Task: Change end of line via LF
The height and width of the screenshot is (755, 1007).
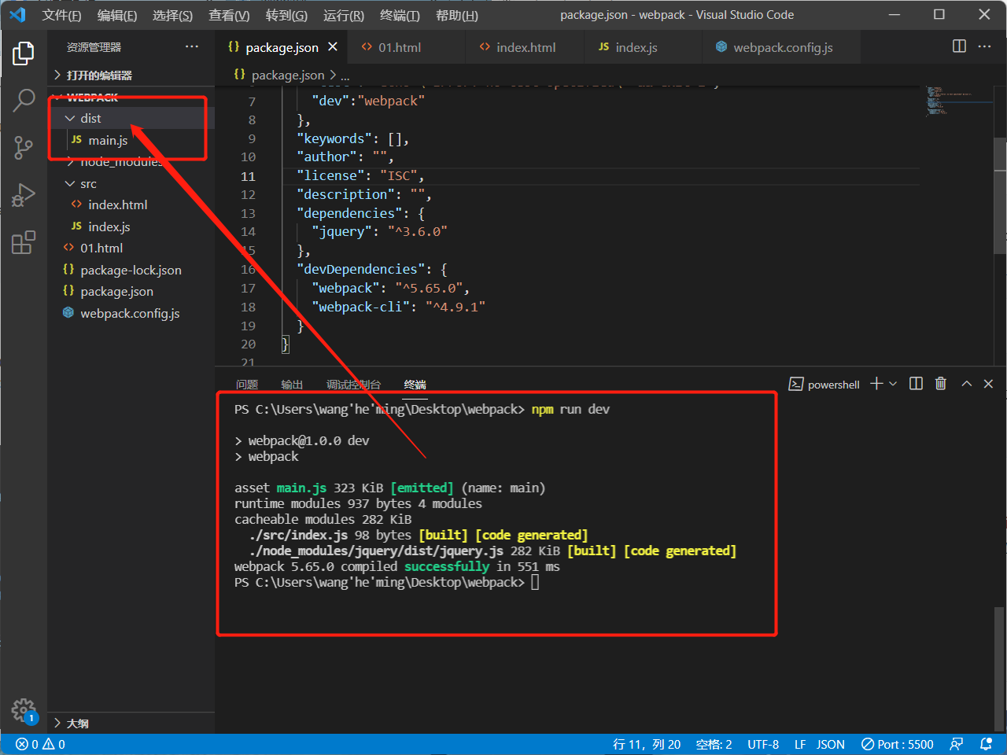Action: point(800,744)
